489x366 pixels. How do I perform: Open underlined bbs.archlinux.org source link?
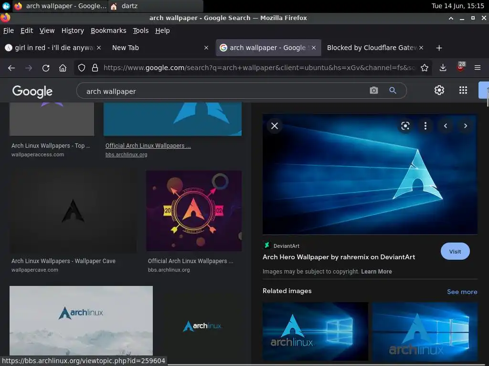pyautogui.click(x=126, y=155)
